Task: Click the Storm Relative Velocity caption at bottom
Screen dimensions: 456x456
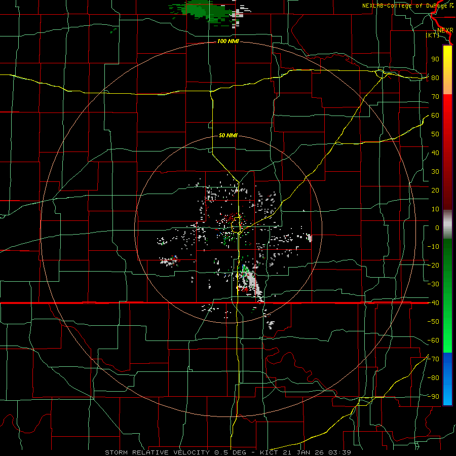Action: pos(228,452)
